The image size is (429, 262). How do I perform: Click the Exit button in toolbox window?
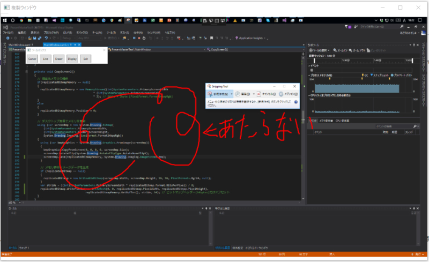click(86, 59)
